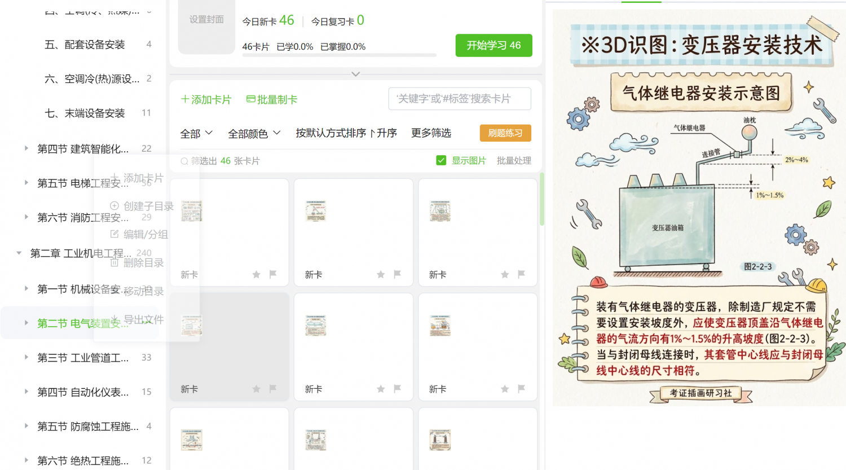
Task: Click 设置封面 to set the deck cover
Action: pos(206,20)
